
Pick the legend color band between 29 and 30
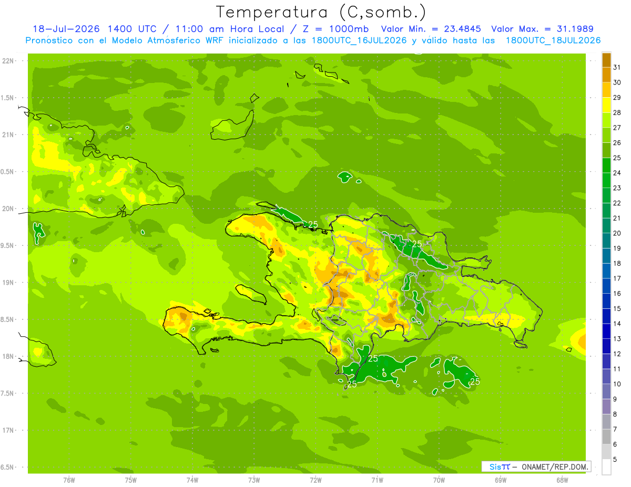[606, 90]
